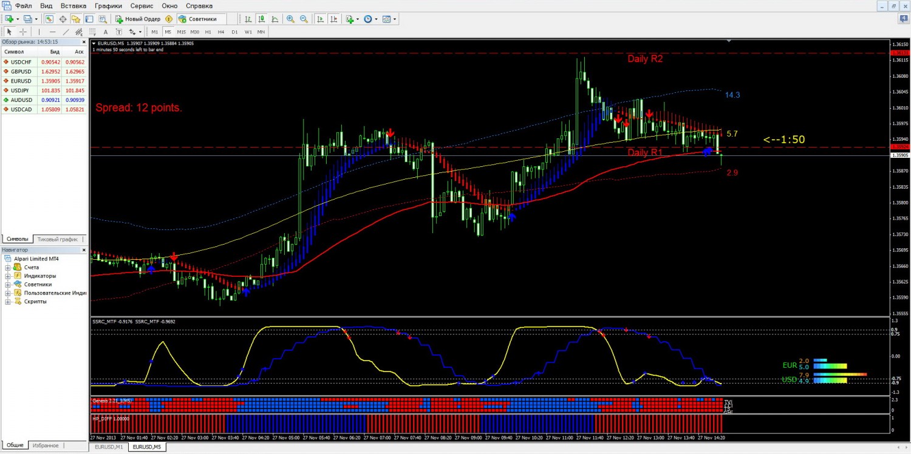
Task: Select the USDJPY symbol row
Action: click(44, 90)
